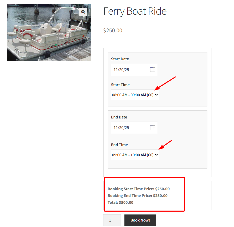234x227 pixels.
Task: Click the Start Time label
Action: 120,85
